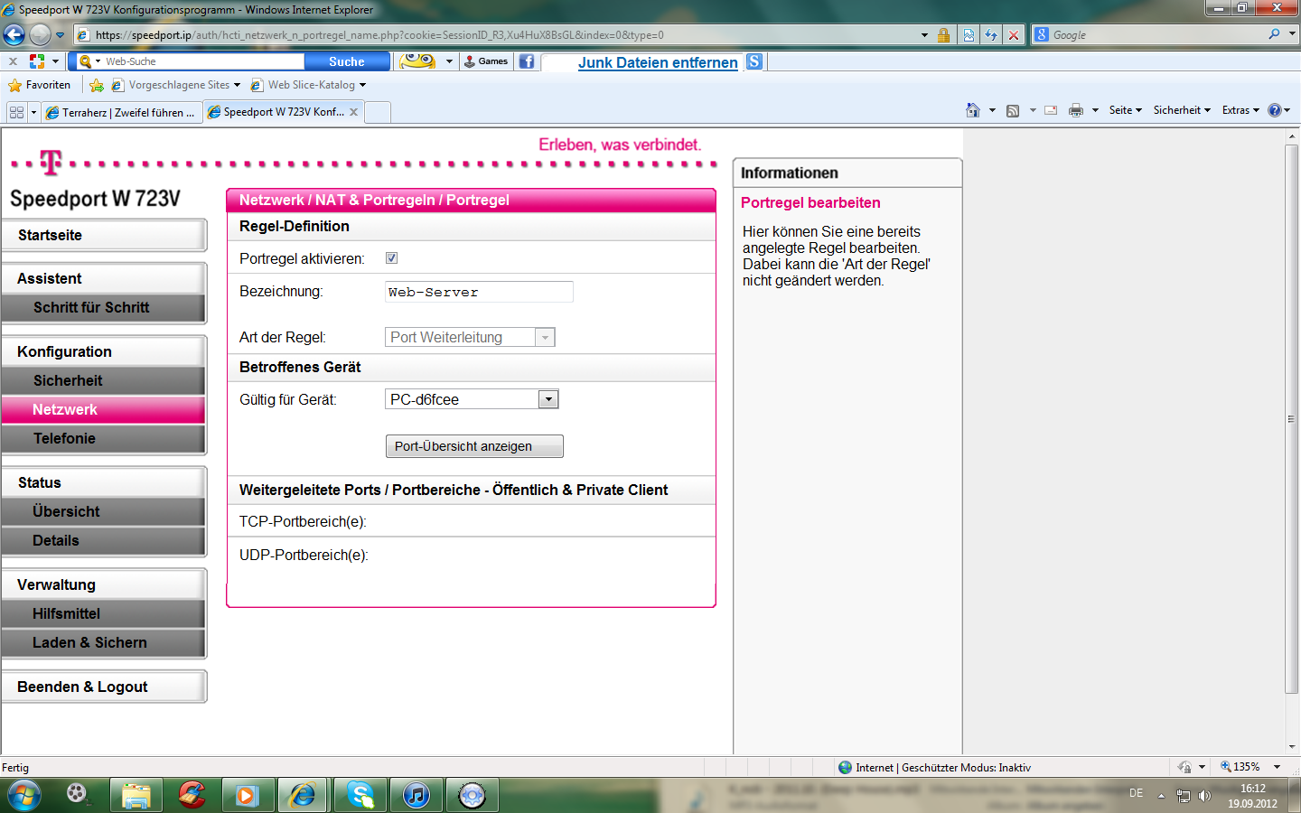Viewport: 1301px width, 813px height.
Task: Click the Bezeichnung field Web-Server
Action: (479, 292)
